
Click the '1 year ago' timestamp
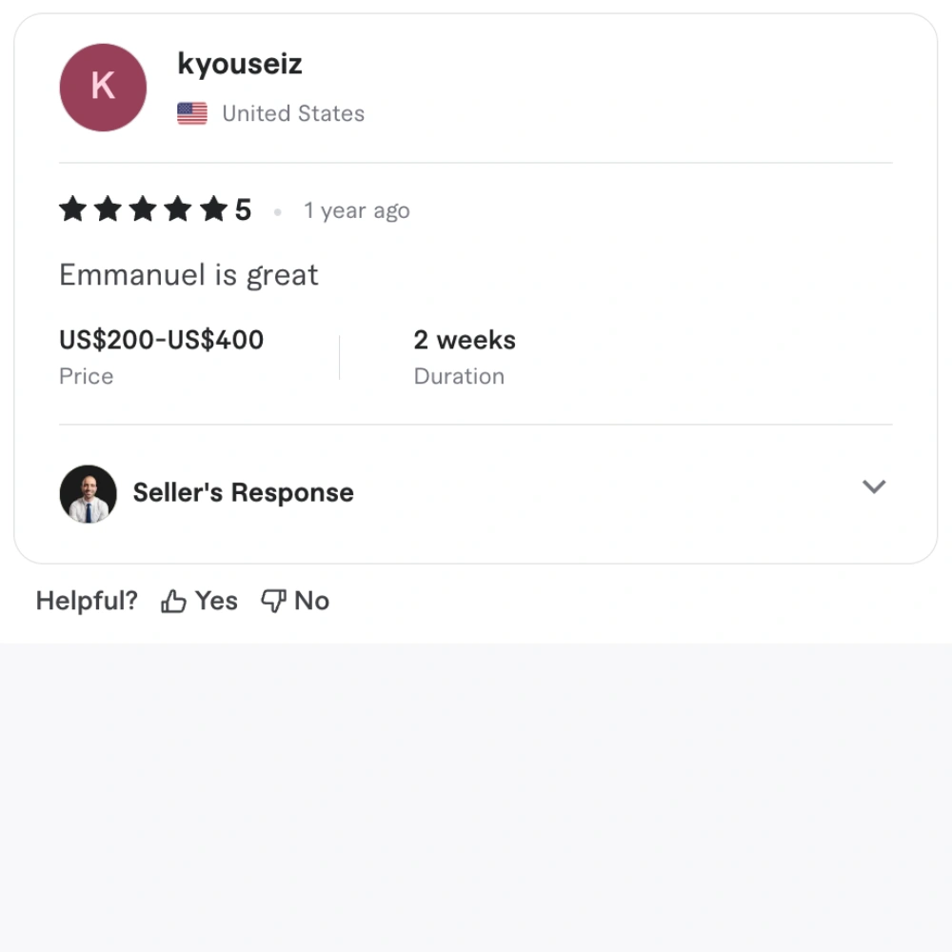coord(357,210)
